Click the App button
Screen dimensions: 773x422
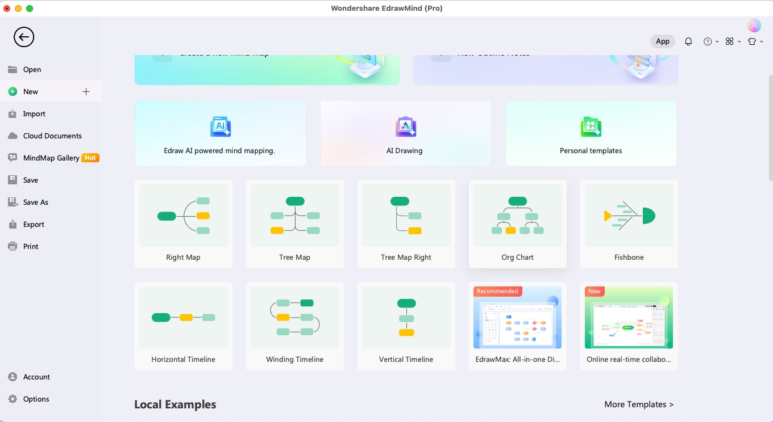pyautogui.click(x=663, y=41)
